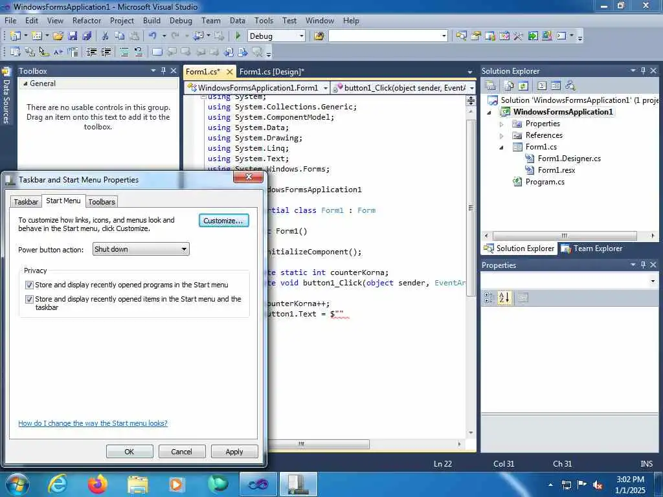
Task: Open the Power button action dropdown
Action: click(140, 249)
